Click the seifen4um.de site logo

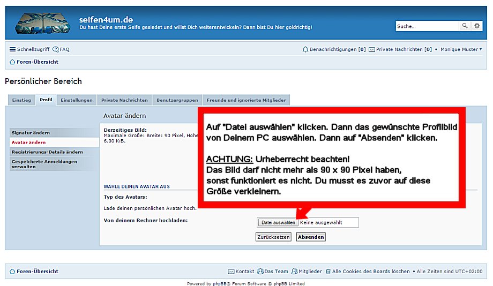tap(42, 24)
